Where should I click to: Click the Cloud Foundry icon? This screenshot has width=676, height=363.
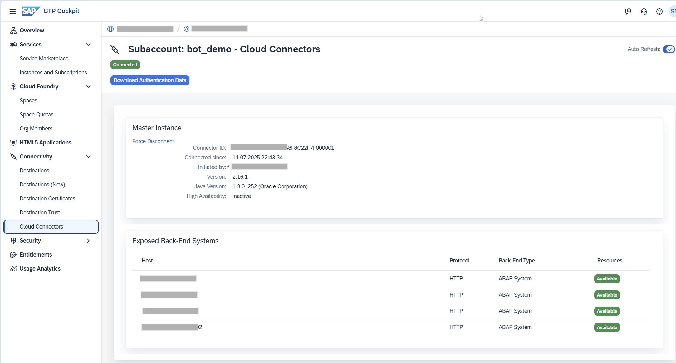click(x=13, y=87)
